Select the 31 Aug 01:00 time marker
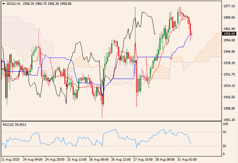238x163 pixels. tap(187, 160)
